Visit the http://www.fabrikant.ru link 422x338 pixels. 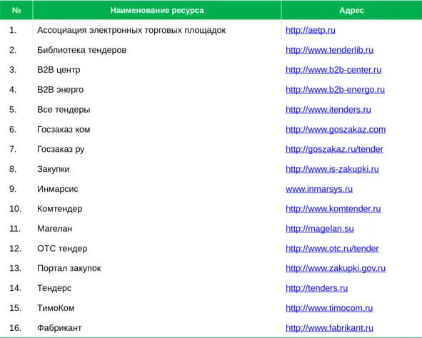pos(329,328)
